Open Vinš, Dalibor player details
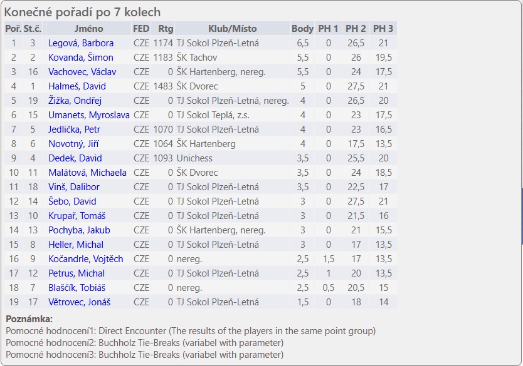 click(x=73, y=187)
